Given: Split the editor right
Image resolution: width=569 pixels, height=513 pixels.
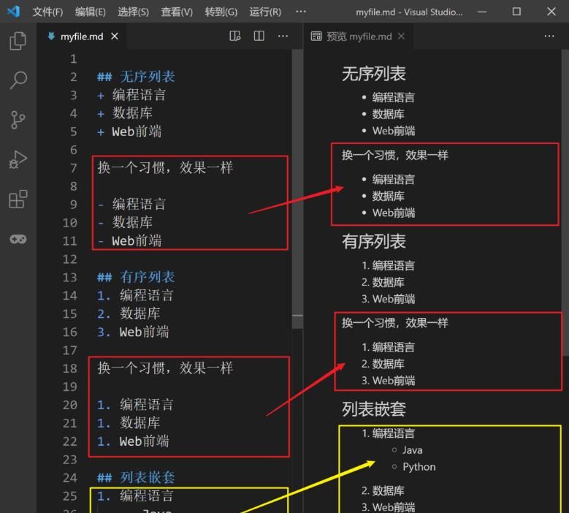Looking at the screenshot, I should tap(259, 36).
